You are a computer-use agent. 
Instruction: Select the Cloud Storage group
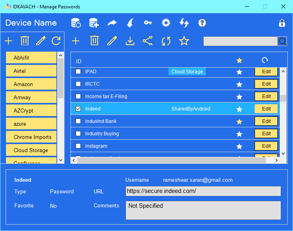pyautogui.click(x=31, y=150)
